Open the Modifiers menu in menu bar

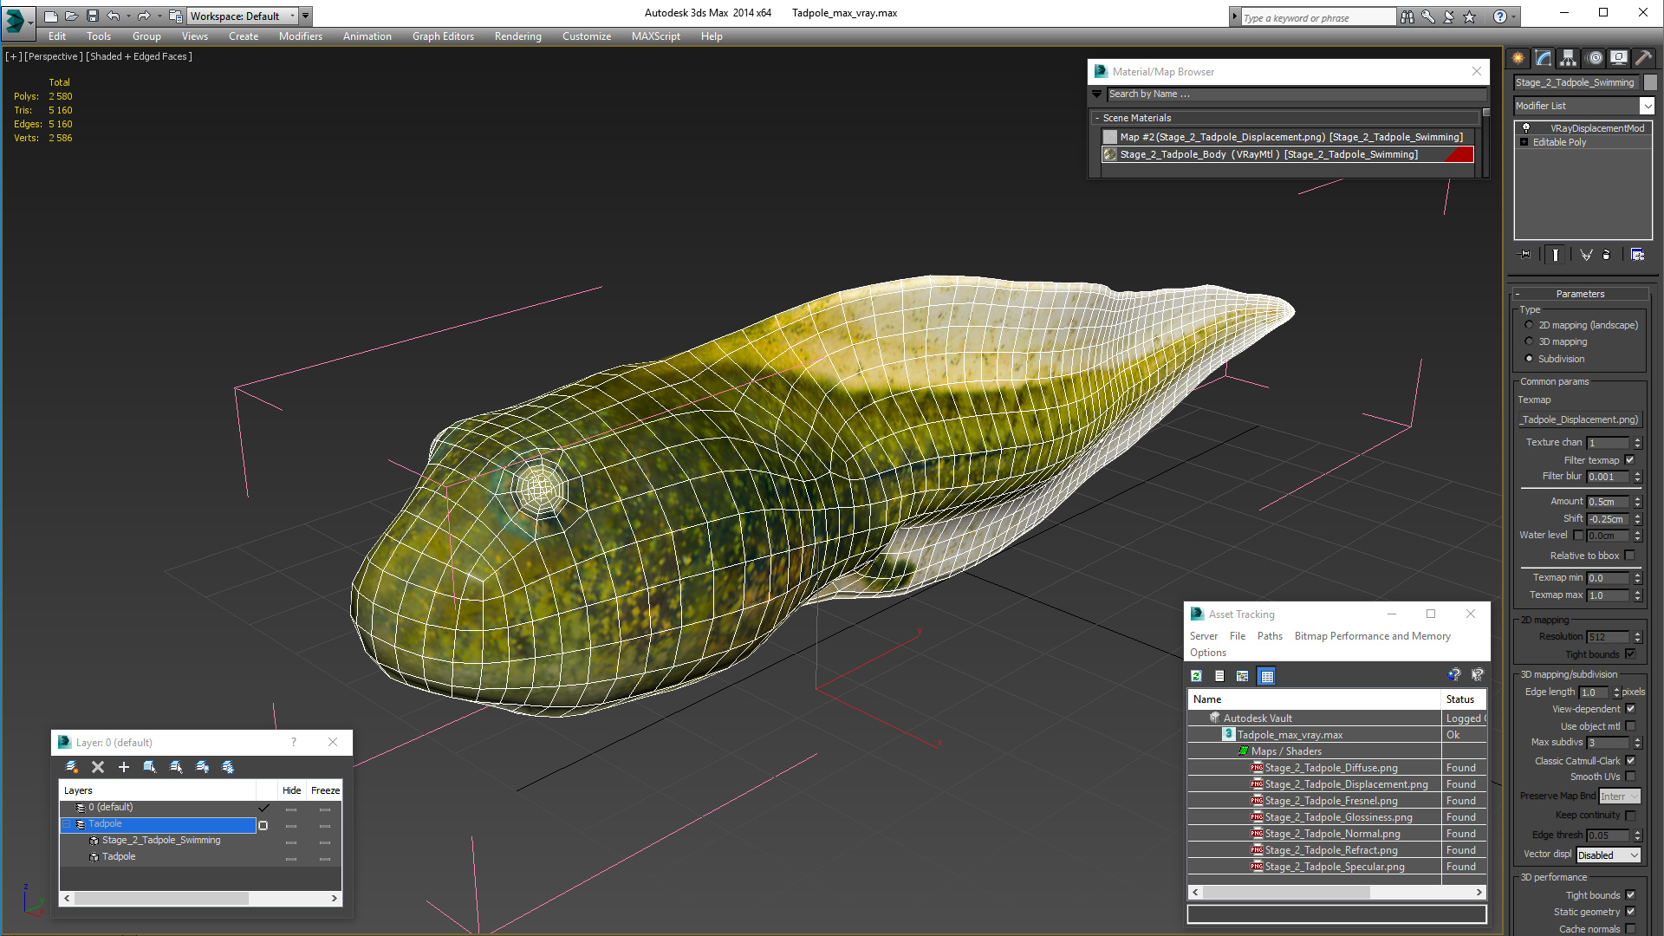(299, 36)
